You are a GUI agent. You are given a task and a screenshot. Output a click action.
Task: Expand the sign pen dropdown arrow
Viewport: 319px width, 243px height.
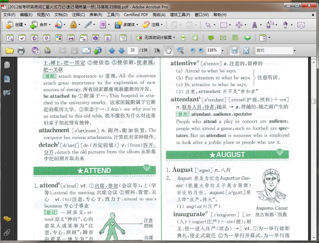click(94, 25)
